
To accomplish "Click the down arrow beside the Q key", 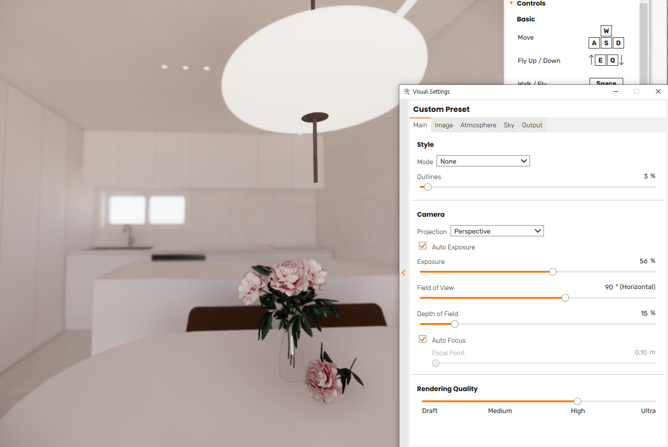I will click(x=621, y=60).
